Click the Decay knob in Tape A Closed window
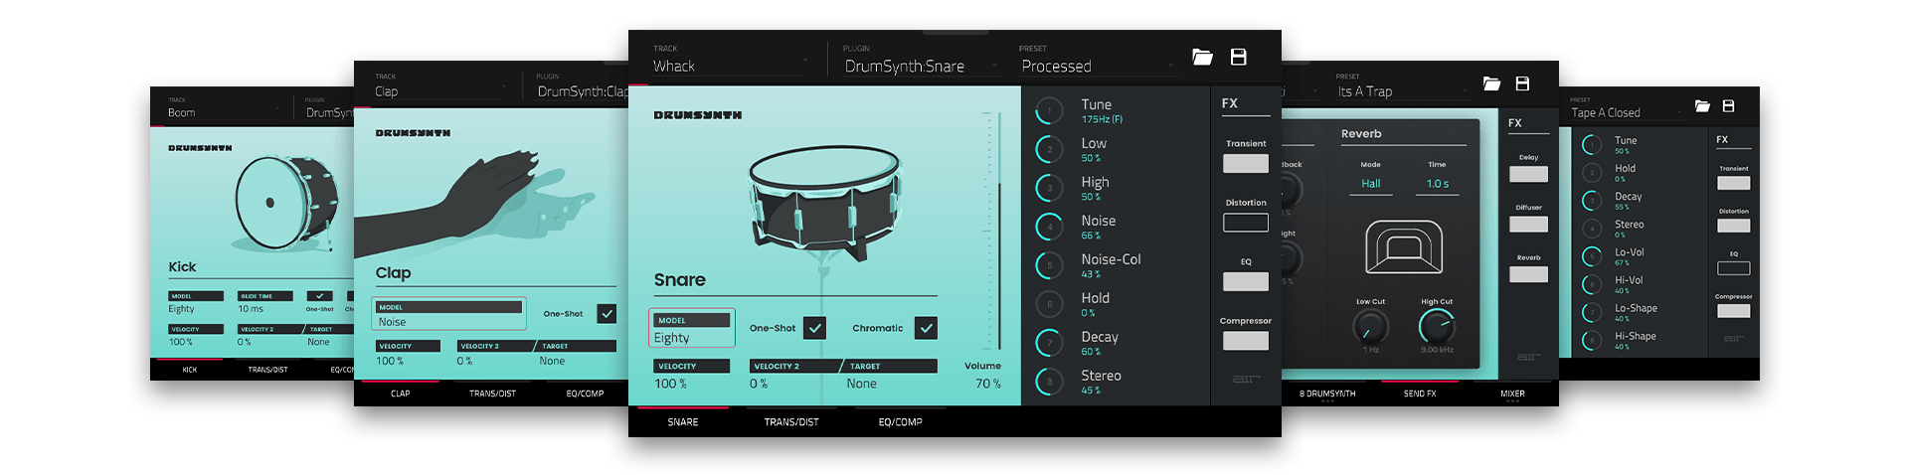This screenshot has height=475, width=1909. 1592,201
